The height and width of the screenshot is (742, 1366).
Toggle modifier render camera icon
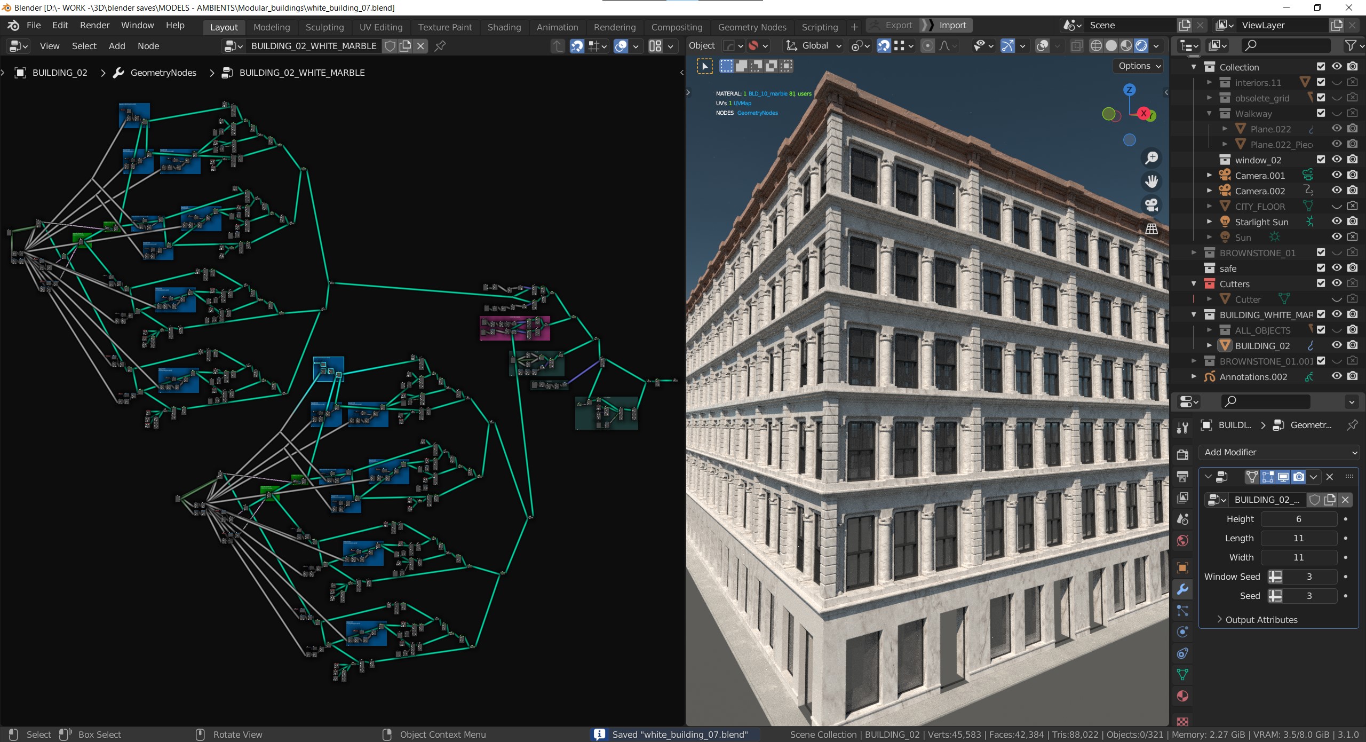(1299, 477)
